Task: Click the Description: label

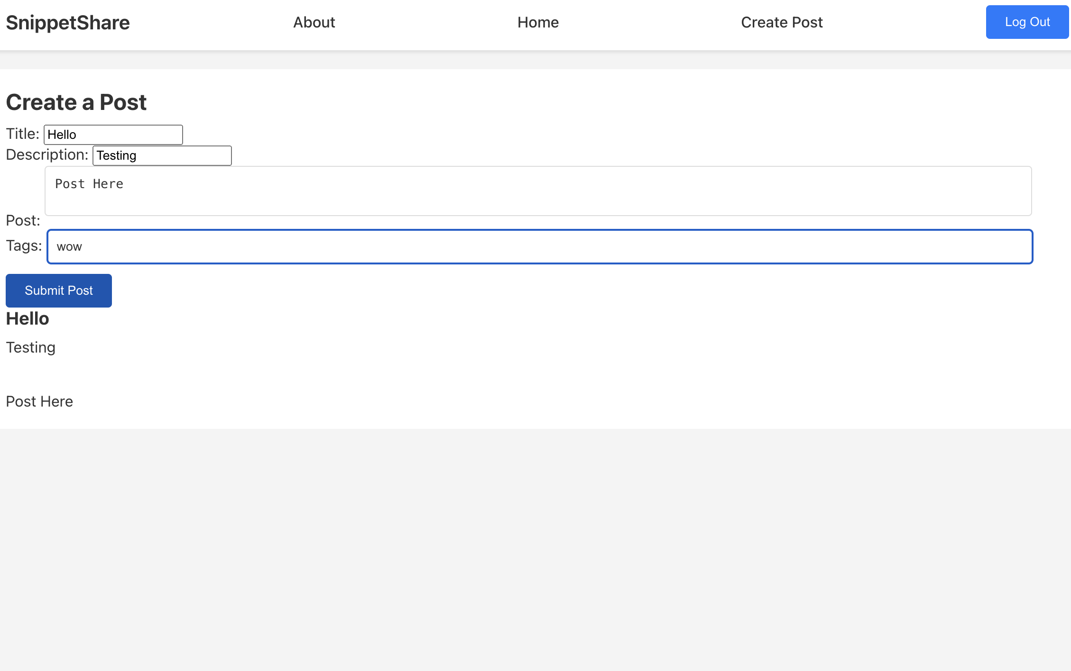Action: 47,154
